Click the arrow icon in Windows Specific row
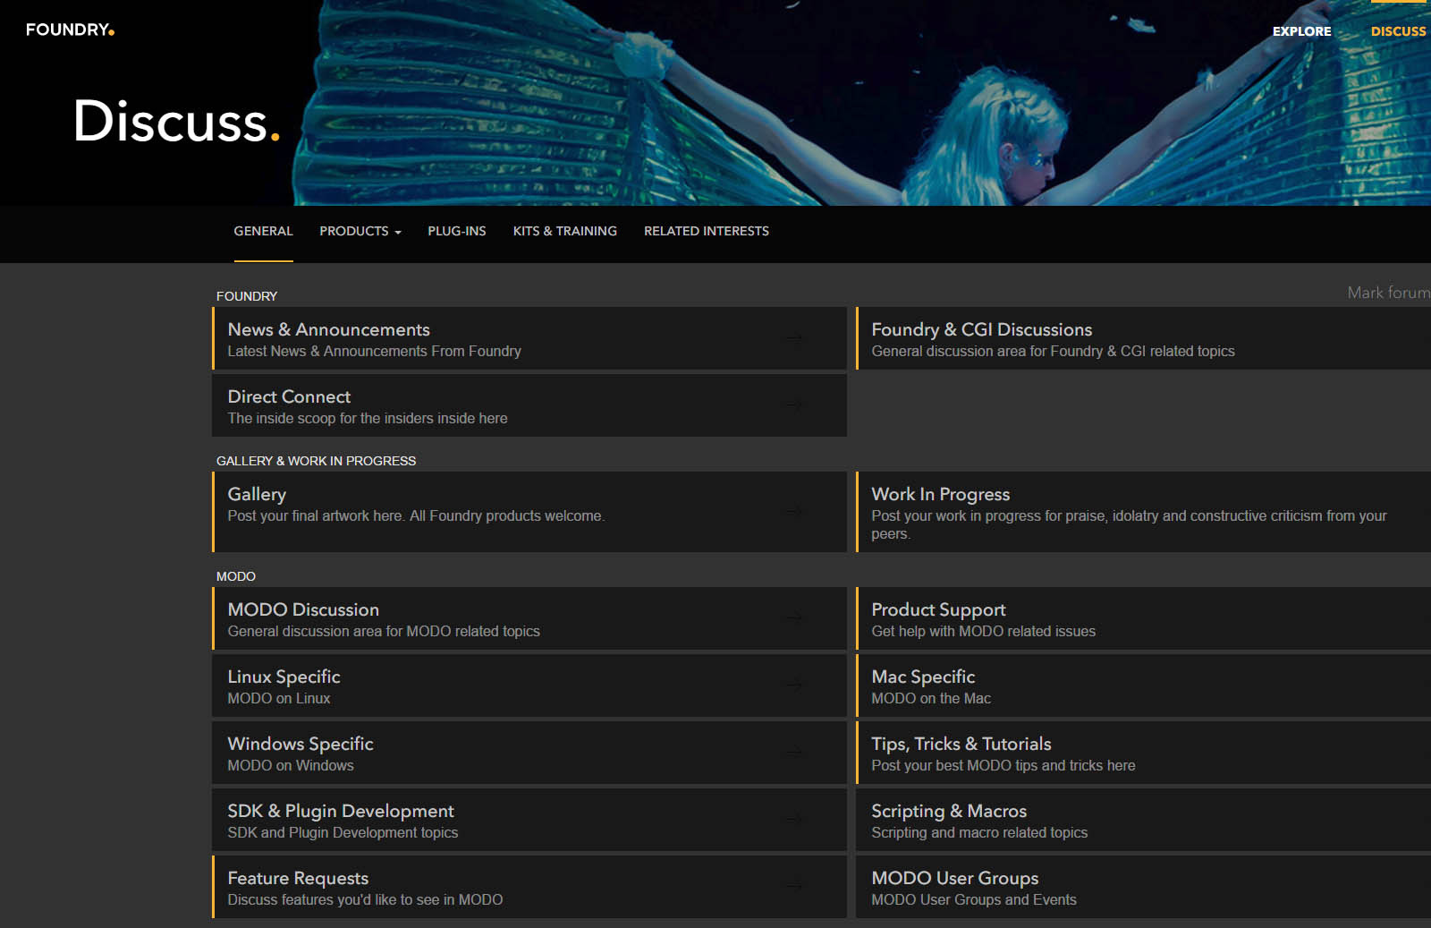 coord(794,753)
